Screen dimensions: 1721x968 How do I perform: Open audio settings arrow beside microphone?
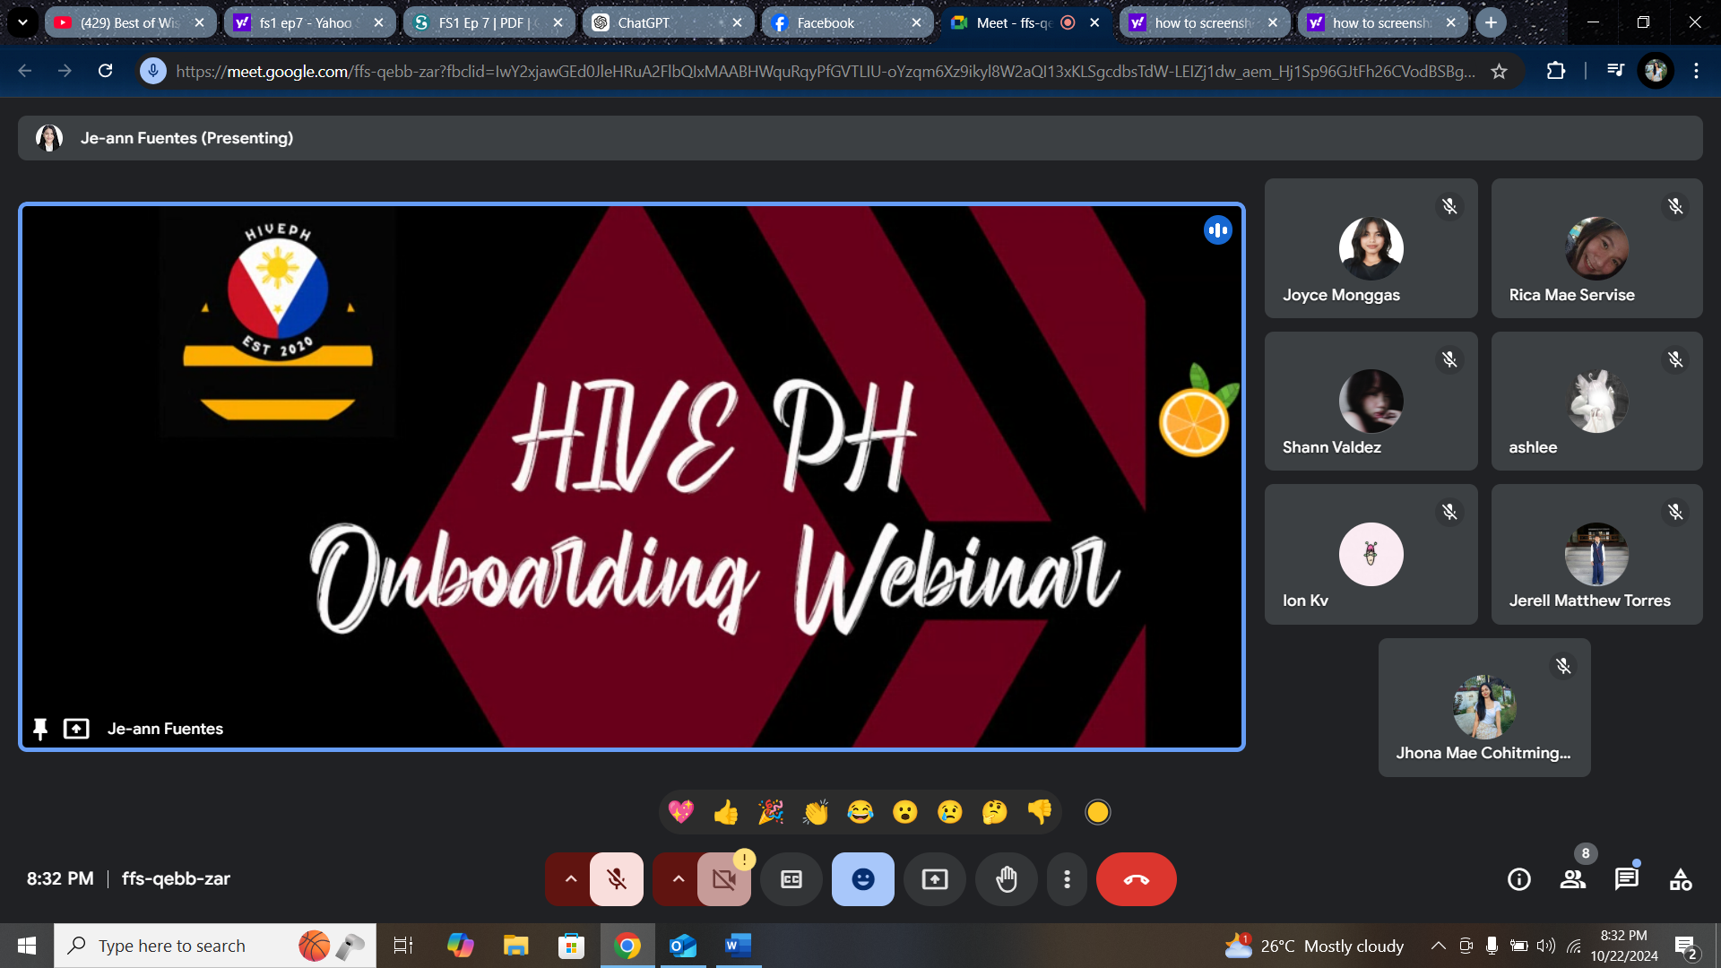click(x=570, y=879)
